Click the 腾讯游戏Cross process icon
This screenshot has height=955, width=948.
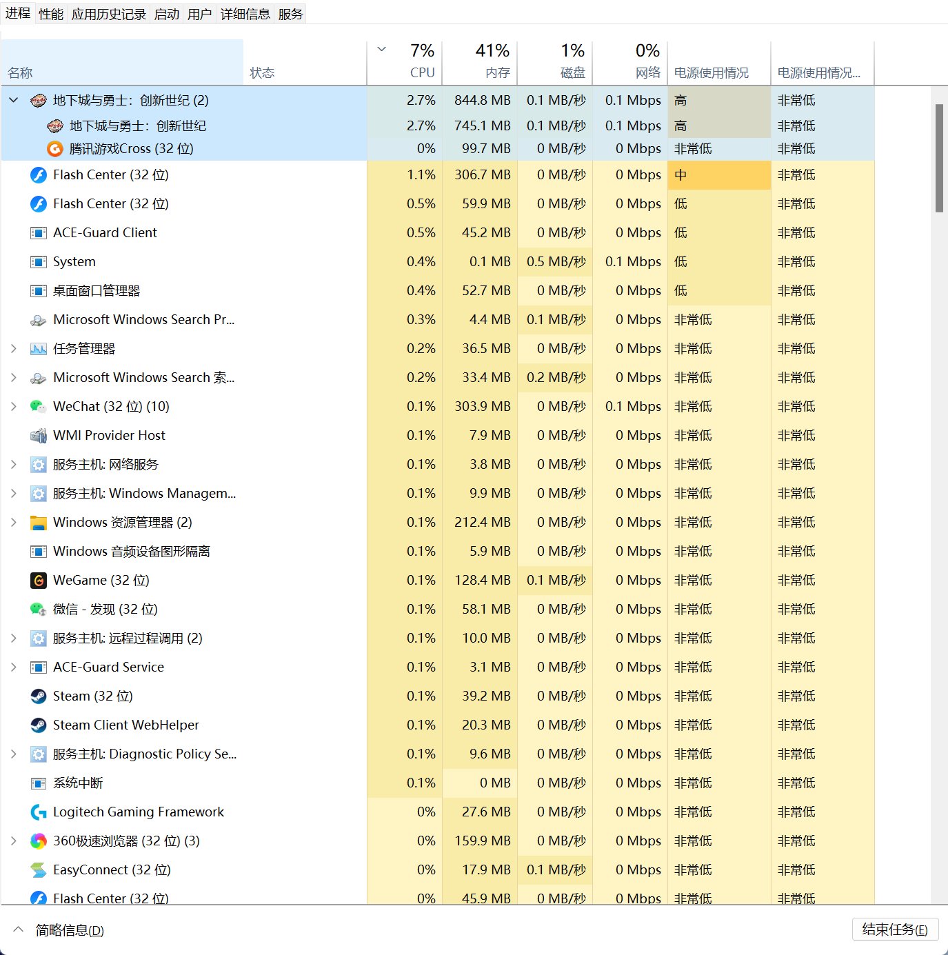pyautogui.click(x=55, y=149)
